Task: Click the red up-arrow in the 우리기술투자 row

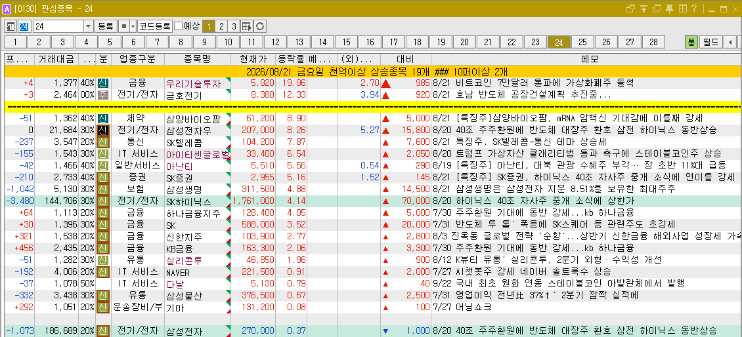Action: pos(385,84)
